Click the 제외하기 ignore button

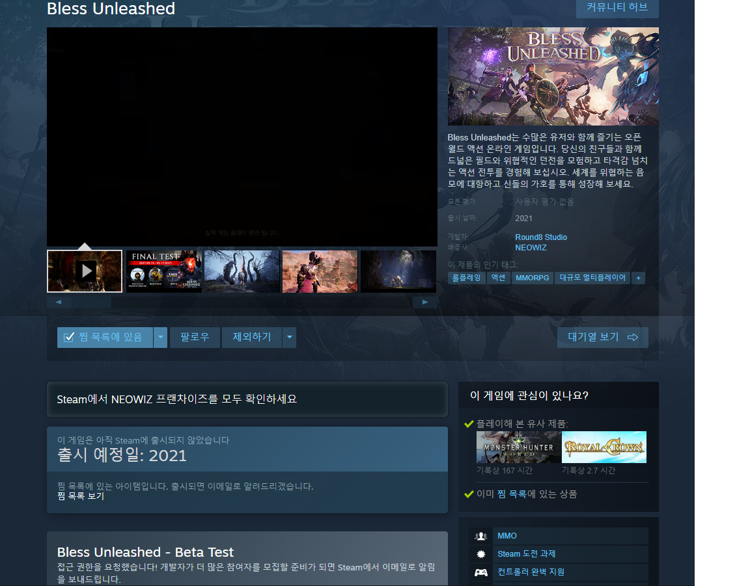[252, 338]
